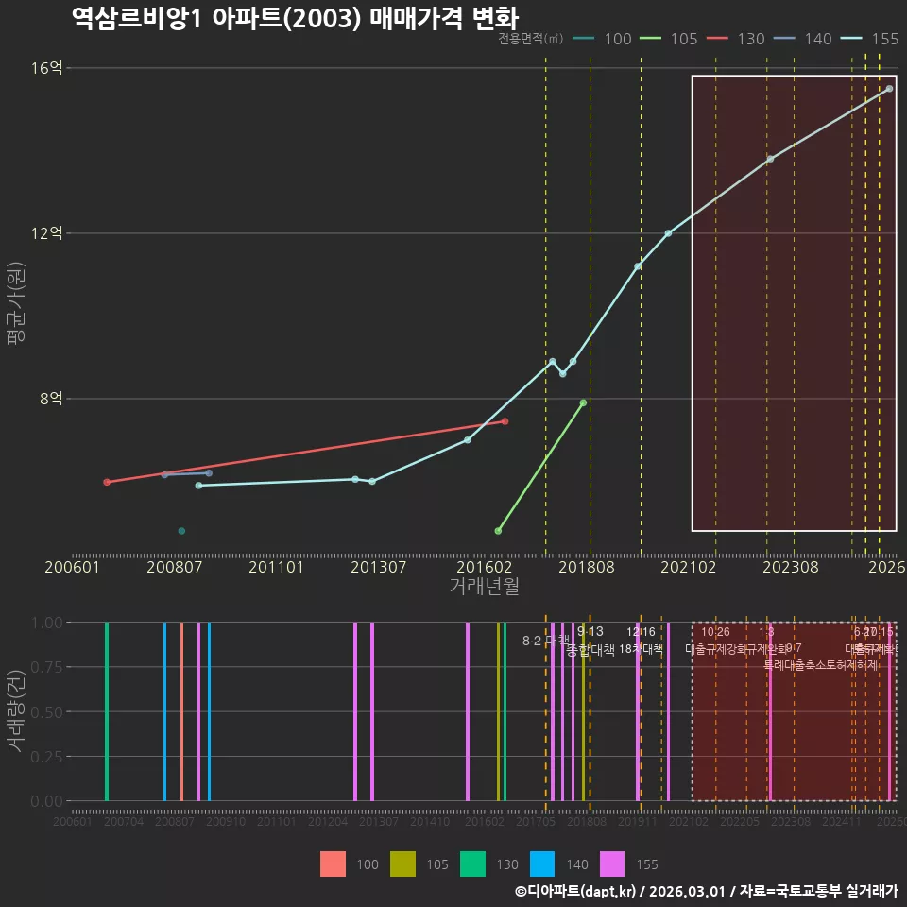
Task: Click the 201410 label on the volume chart axis
Action: point(430,821)
